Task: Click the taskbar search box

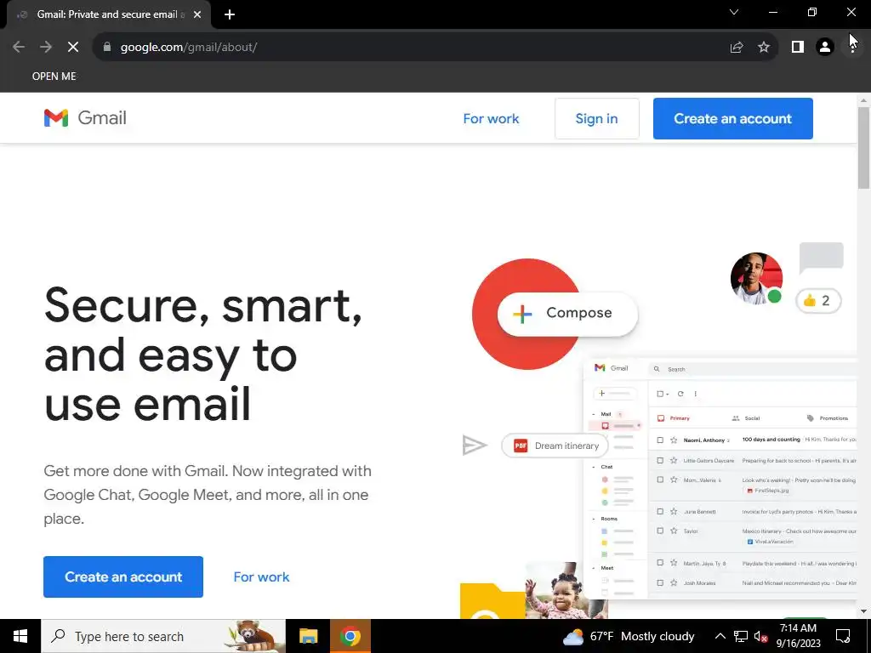Action: tap(163, 636)
